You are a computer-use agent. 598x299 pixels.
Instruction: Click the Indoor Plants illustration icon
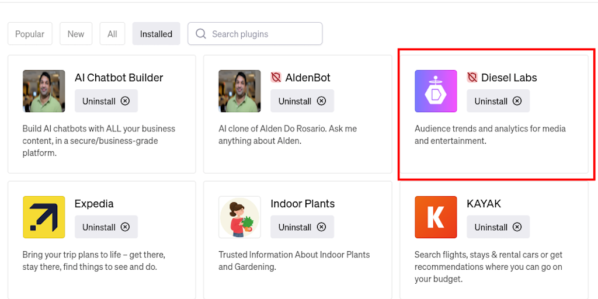pyautogui.click(x=239, y=217)
